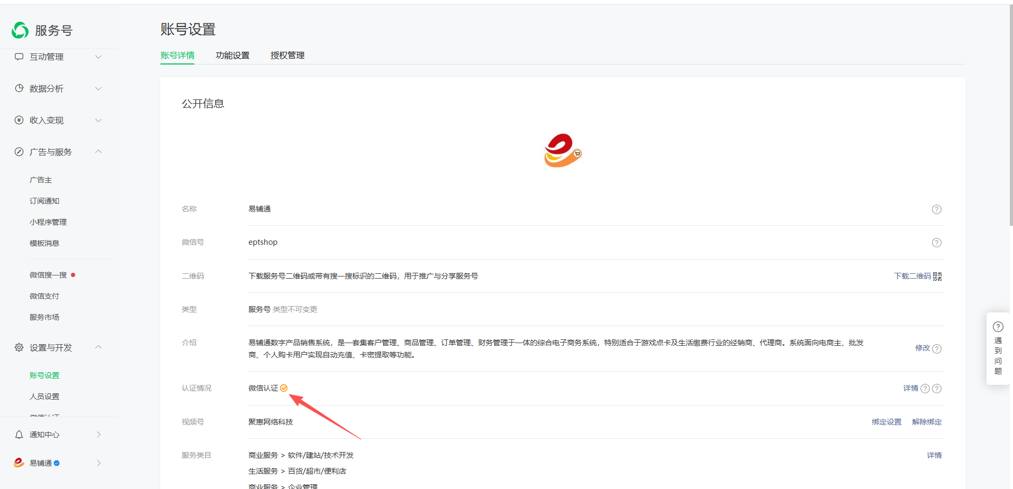
Task: Open 微信搜一搜 in the sidebar
Action: (x=48, y=275)
